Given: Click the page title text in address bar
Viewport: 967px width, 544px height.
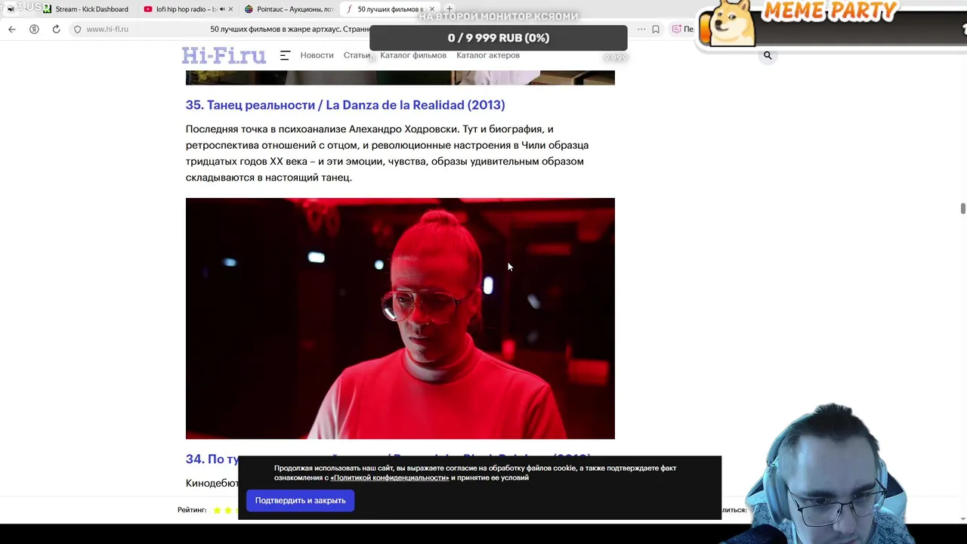Looking at the screenshot, I should coord(291,29).
